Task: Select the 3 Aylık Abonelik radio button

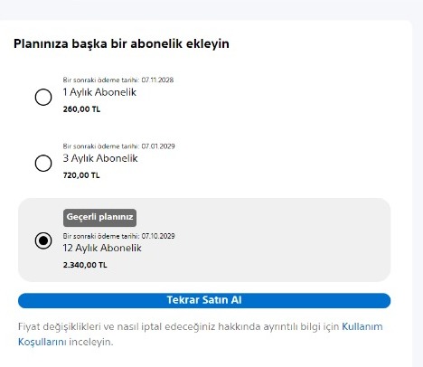Action: 43,163
